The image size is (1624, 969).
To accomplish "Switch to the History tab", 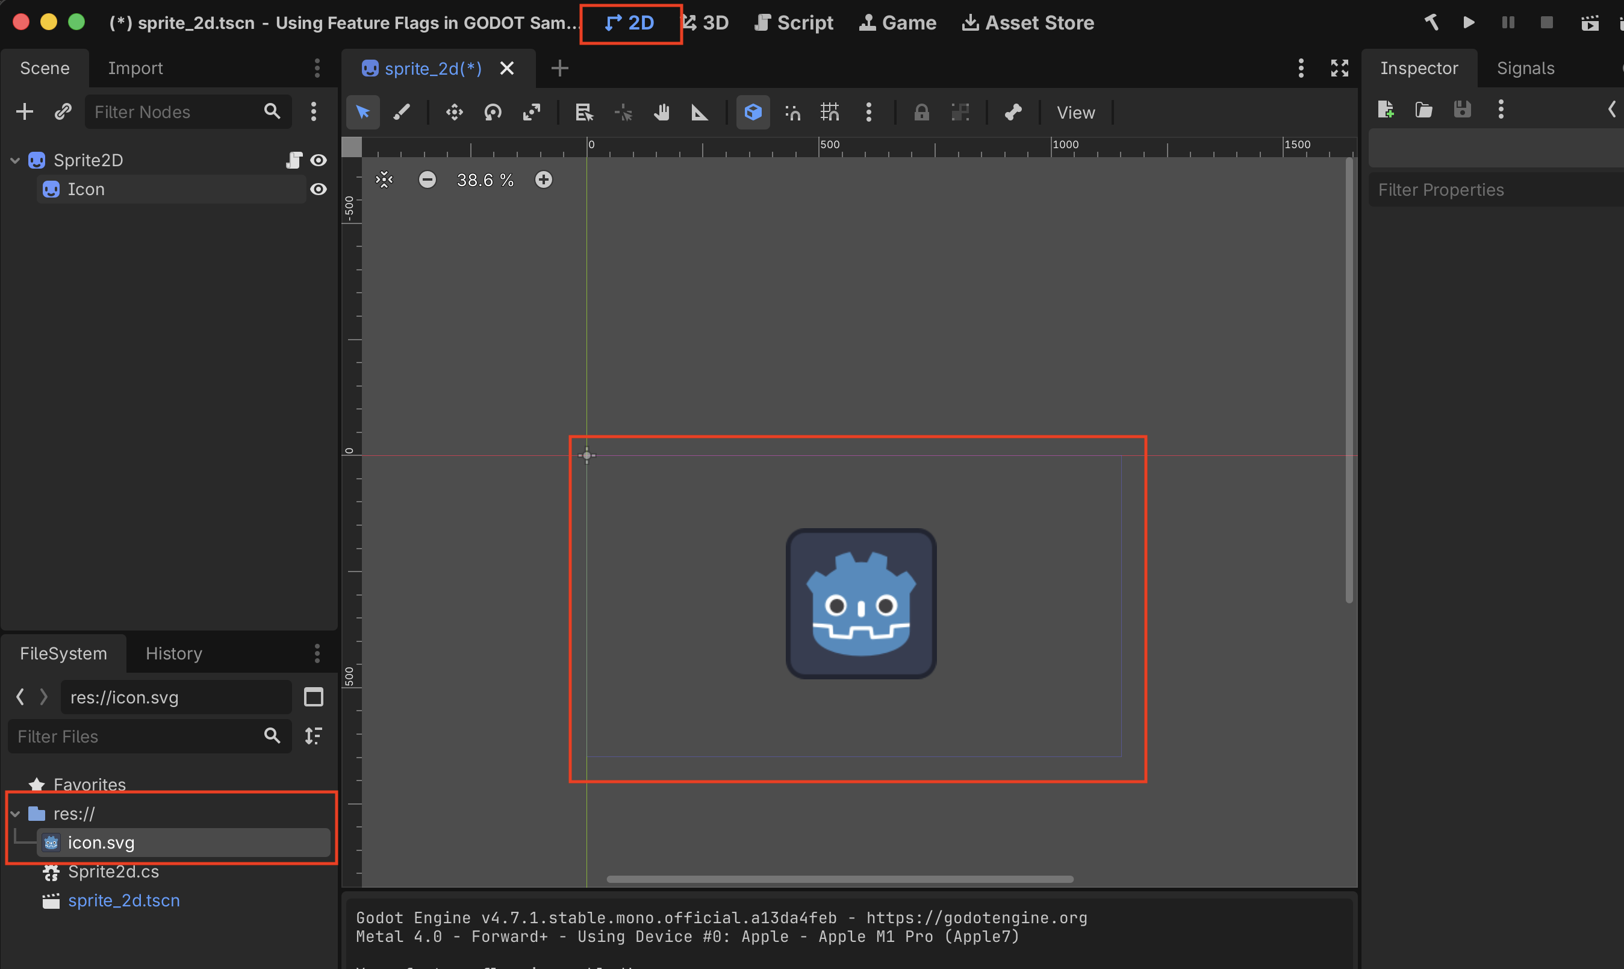I will point(173,653).
